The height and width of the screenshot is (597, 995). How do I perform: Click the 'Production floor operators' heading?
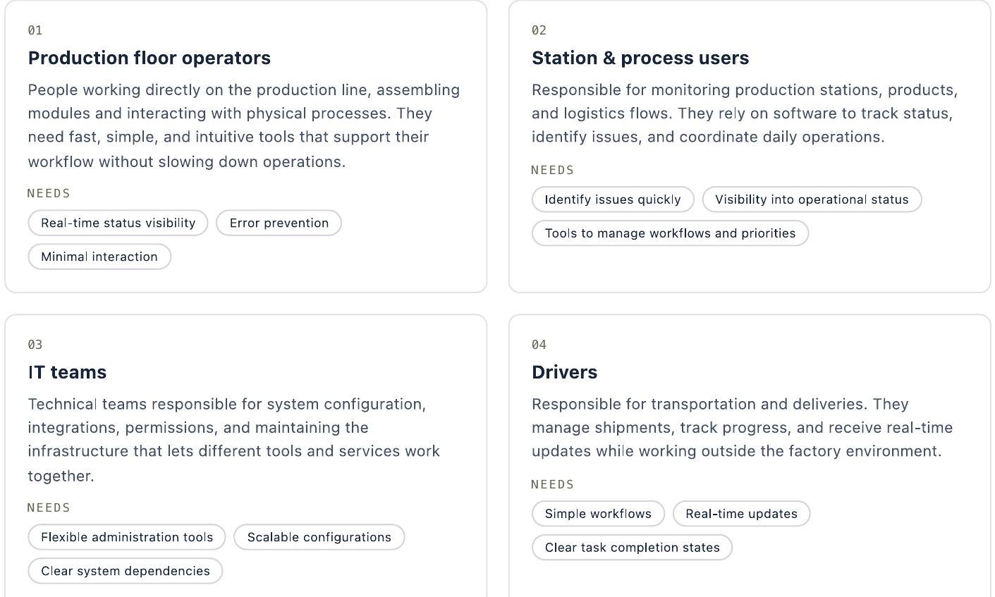click(x=149, y=58)
